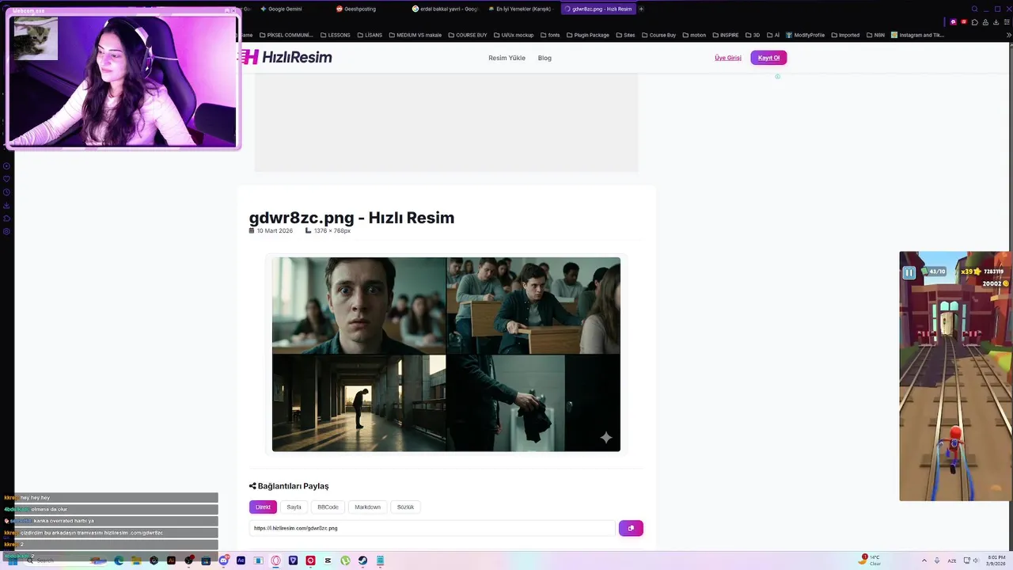Image resolution: width=1013 pixels, height=570 pixels.
Task: Open the Instagram and Tik... bookmark
Action: point(917,35)
